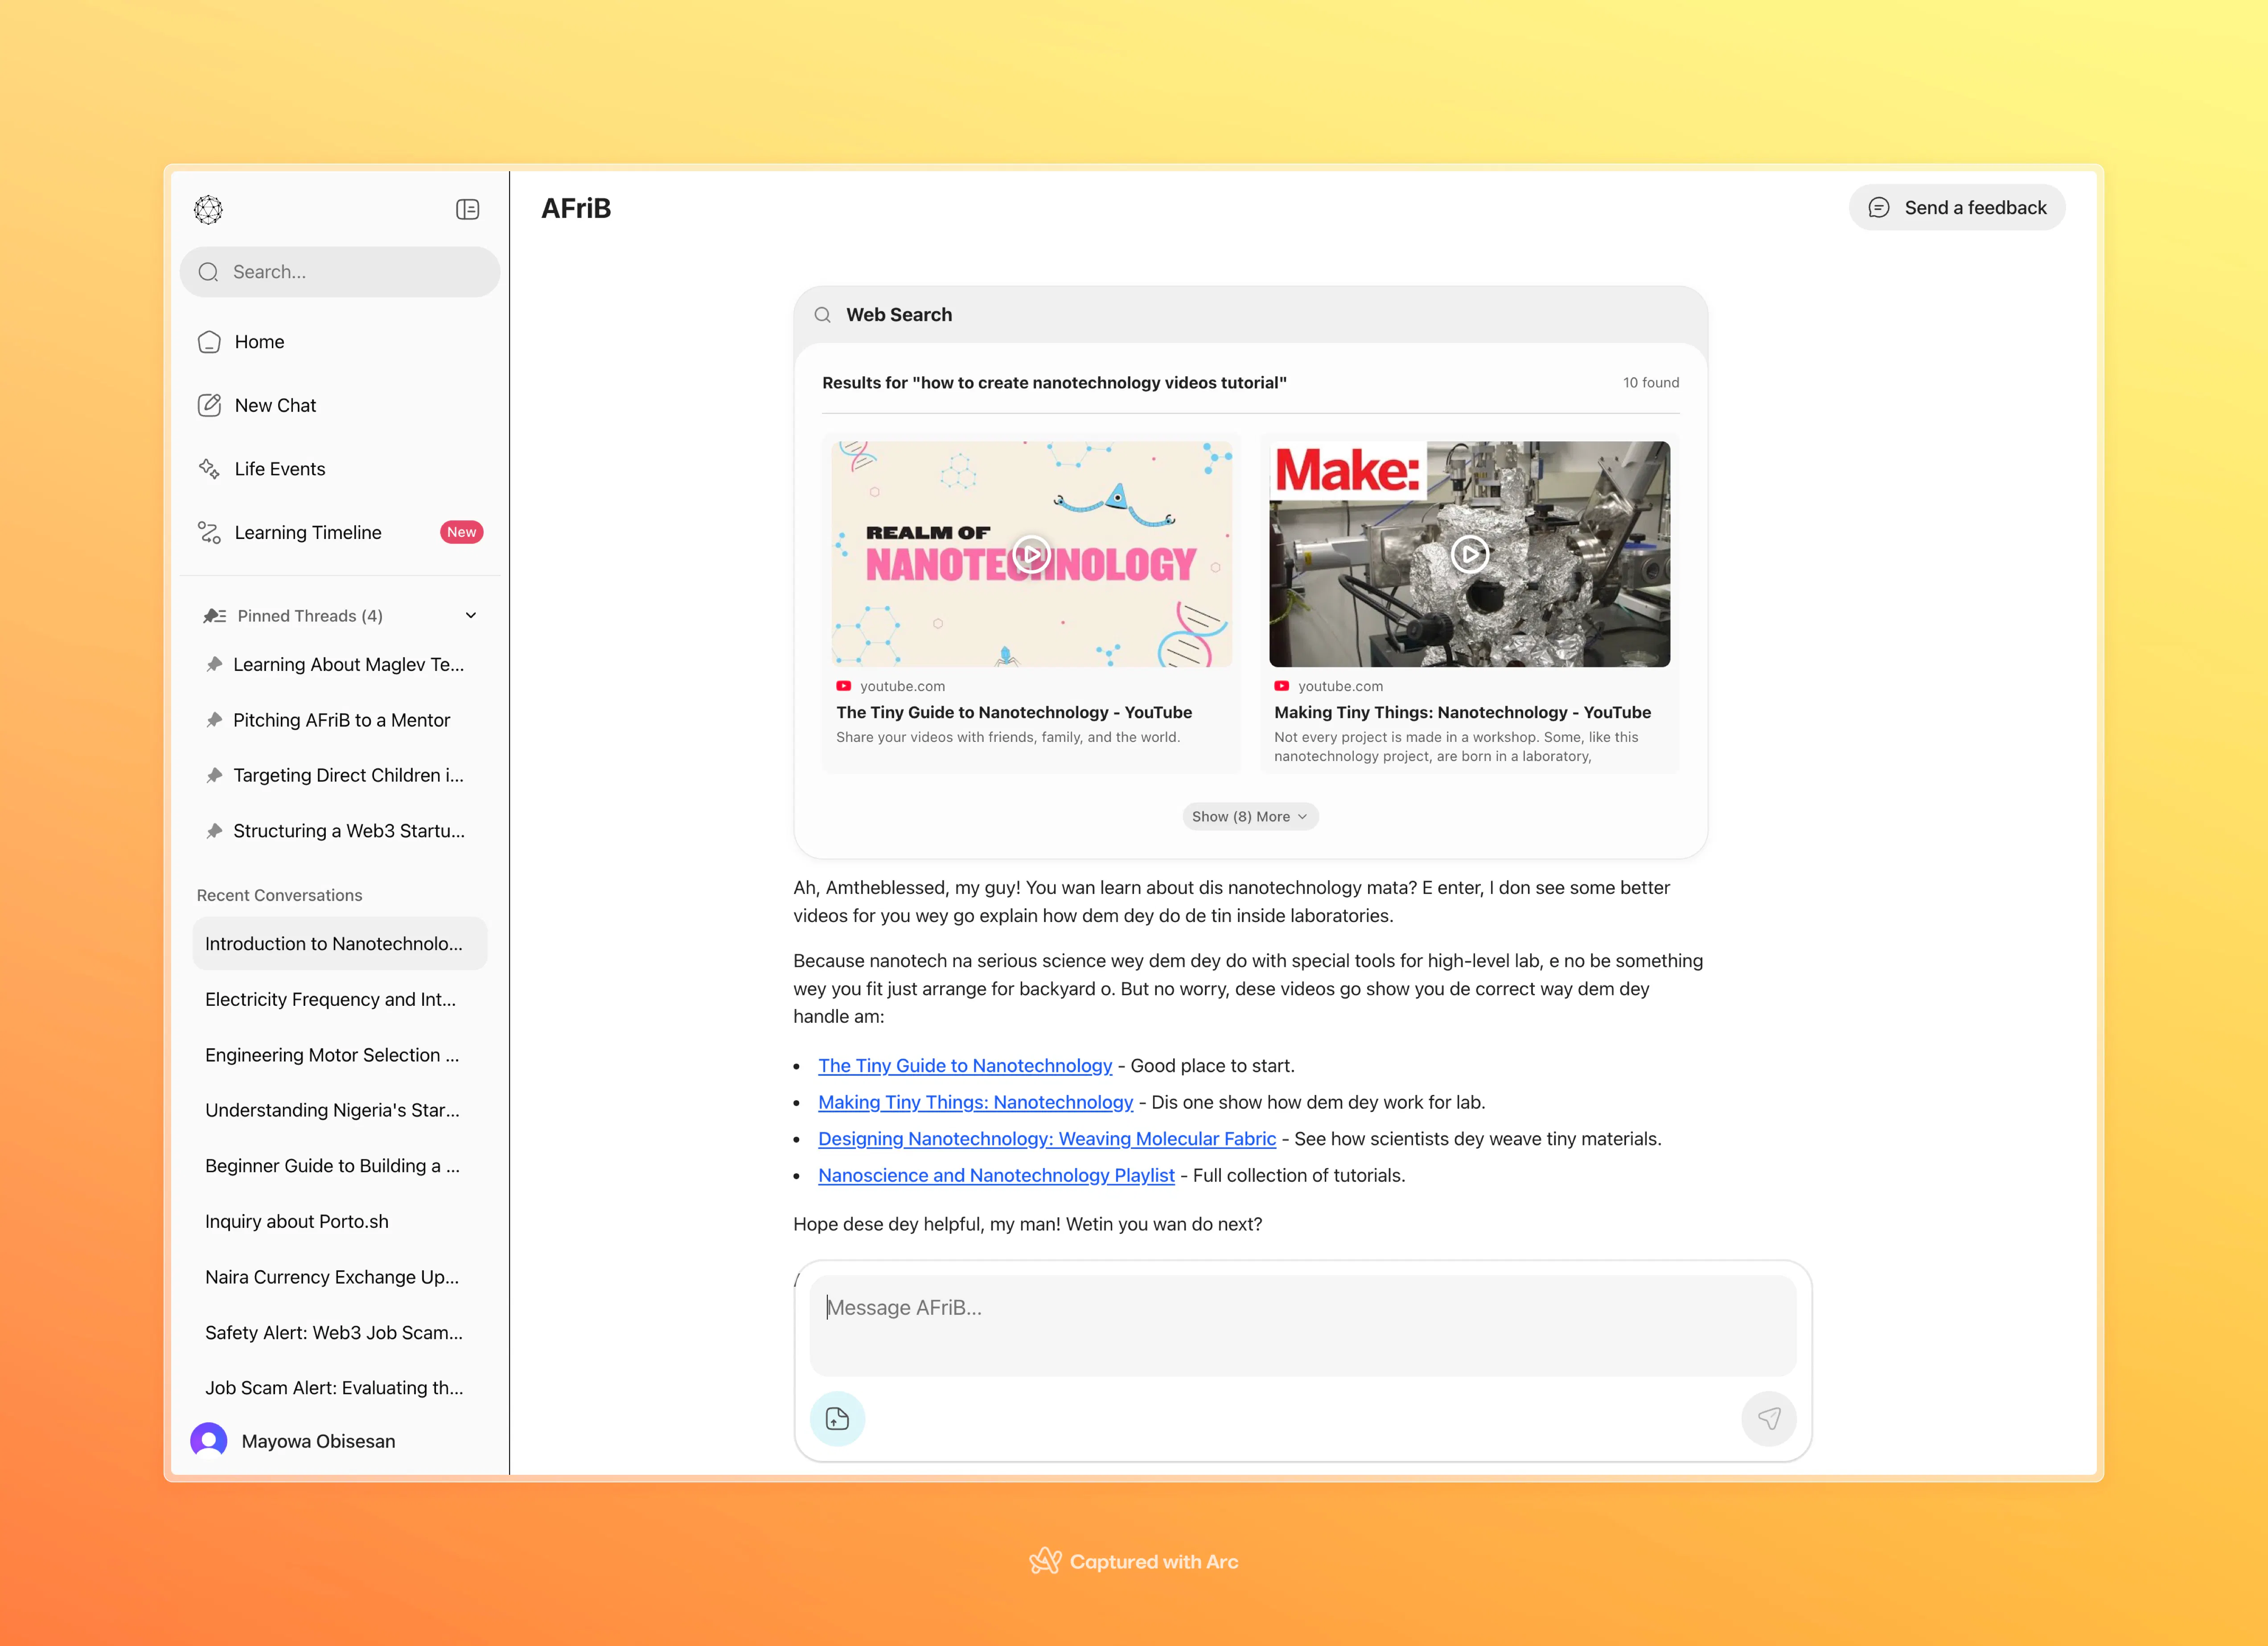Viewport: 2268px width, 1646px height.
Task: Click pin icon beside Pitching AFriB to a Mentor
Action: click(x=213, y=720)
